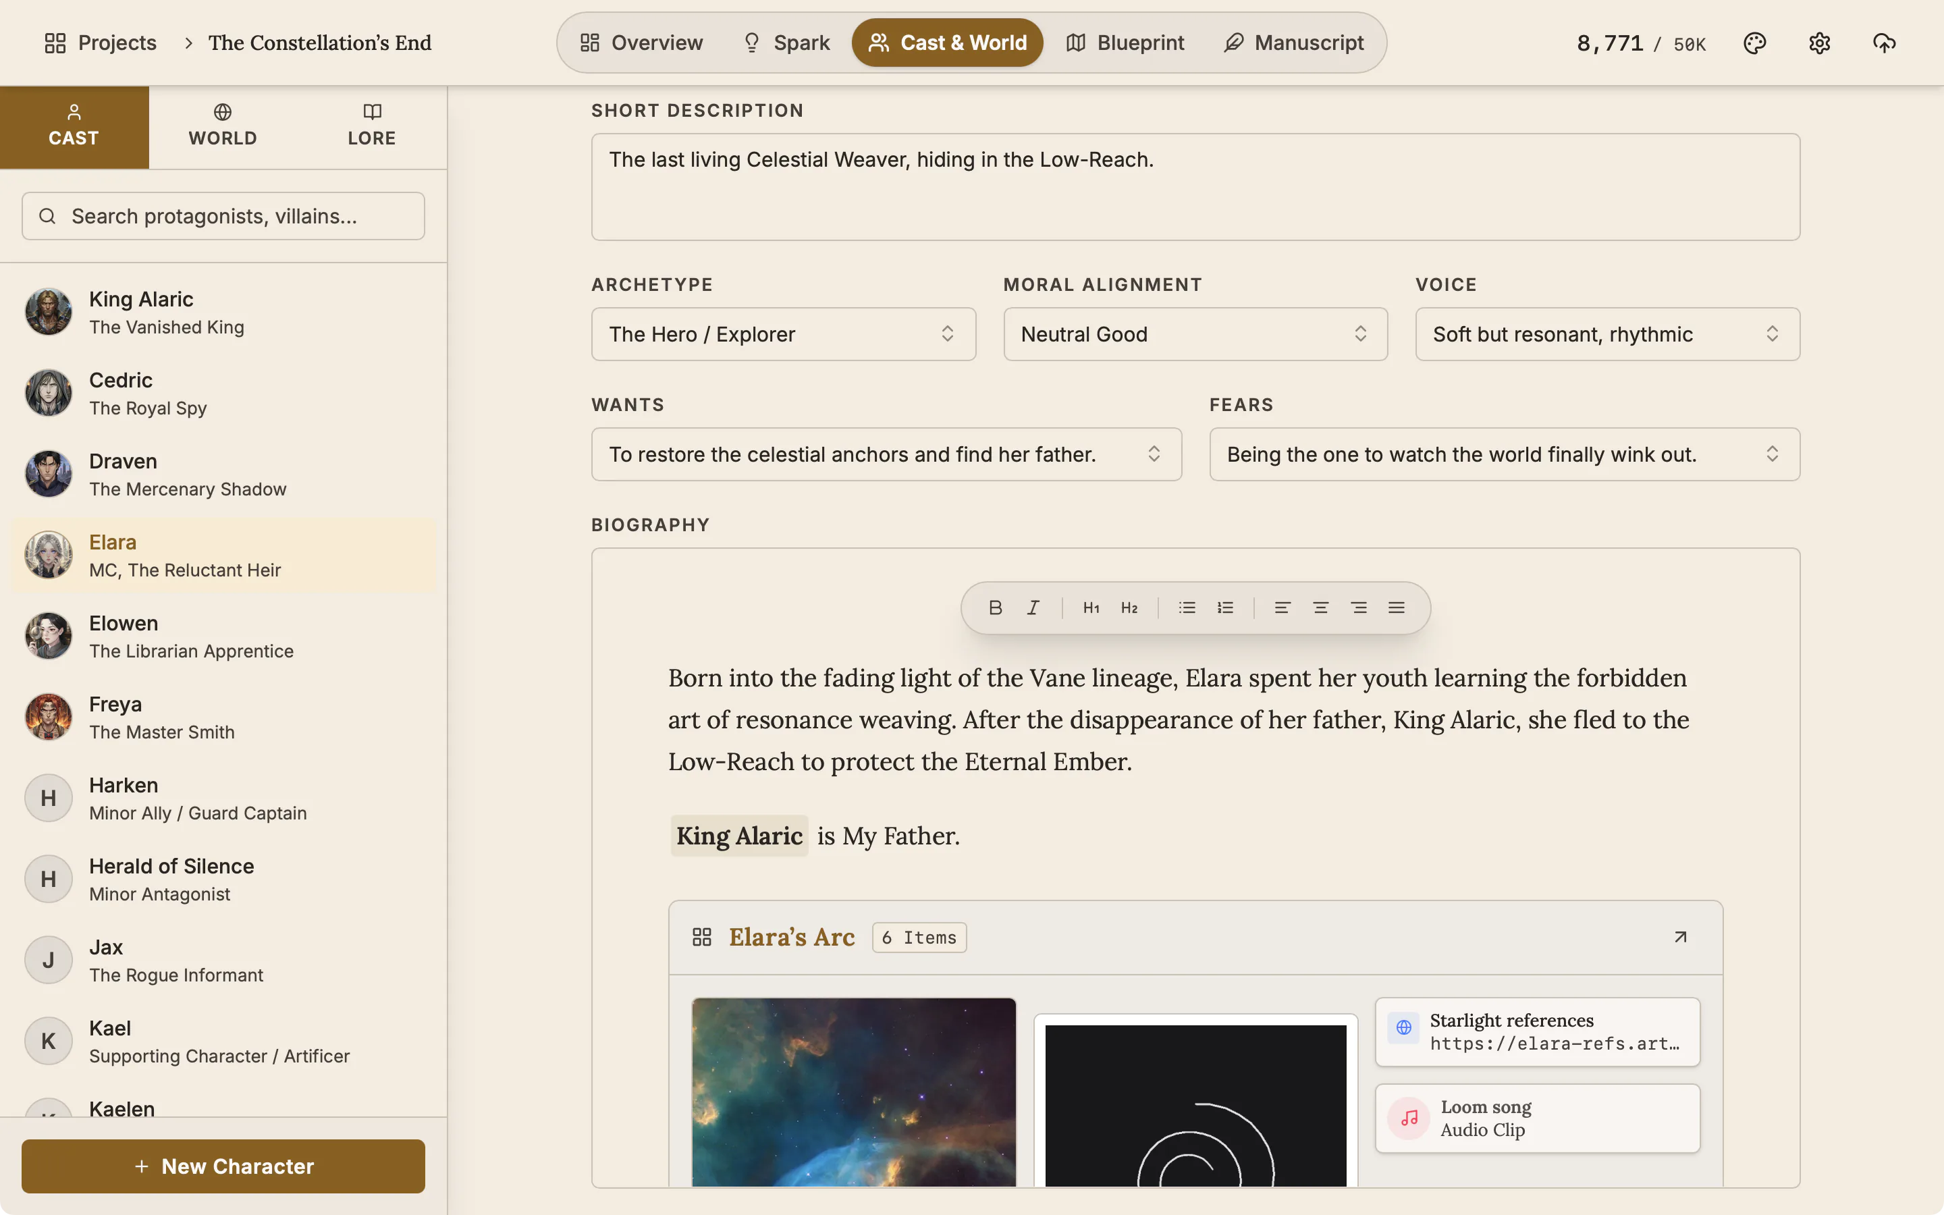Screen dimensions: 1944x1215
Task: Select Elara in the cast list
Action: coord(223,556)
